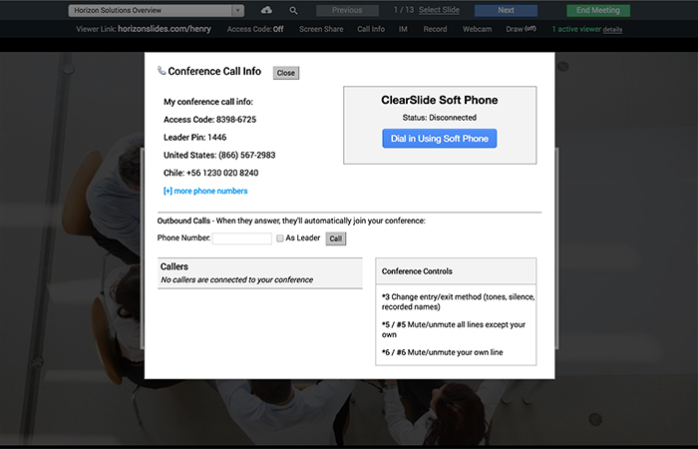Open the IM chat option
The height and width of the screenshot is (449, 698).
coord(403,29)
